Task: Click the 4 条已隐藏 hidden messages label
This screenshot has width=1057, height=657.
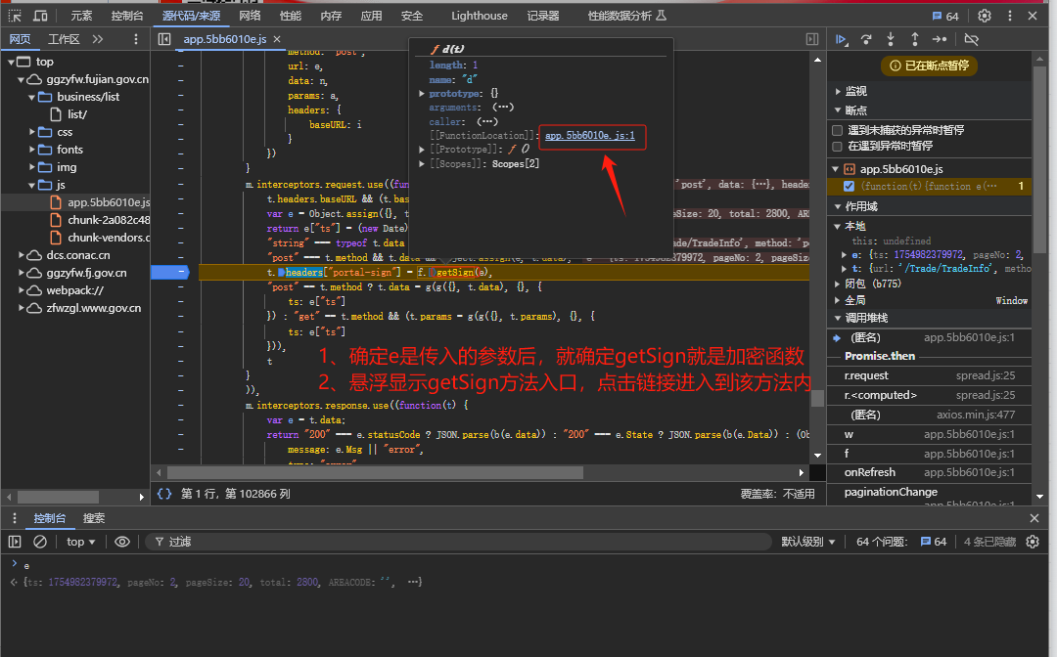Action: coord(989,542)
